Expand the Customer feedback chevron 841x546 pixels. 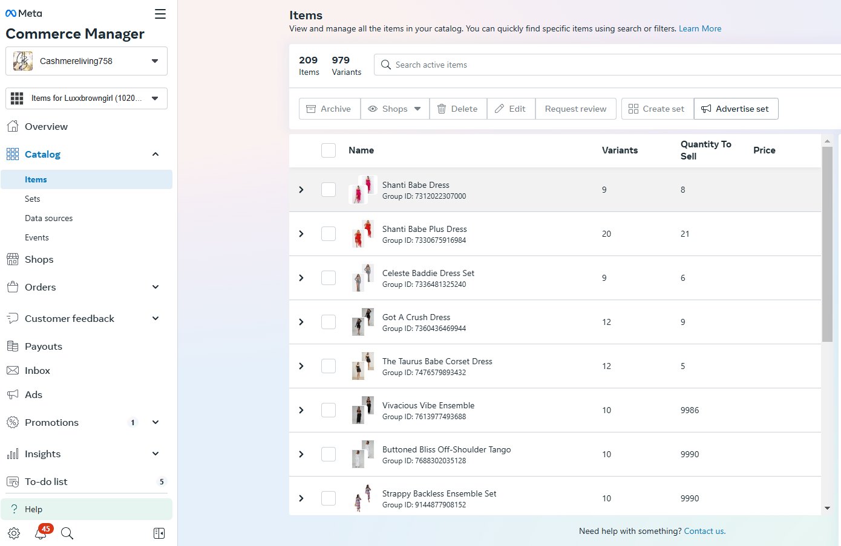coord(155,318)
